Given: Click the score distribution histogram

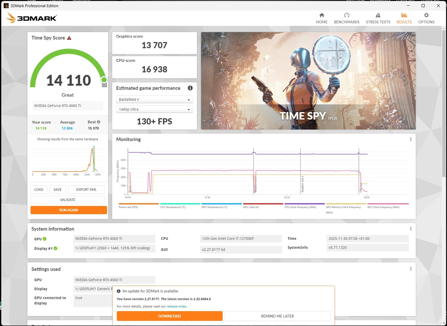Looking at the screenshot, I should point(68,160).
